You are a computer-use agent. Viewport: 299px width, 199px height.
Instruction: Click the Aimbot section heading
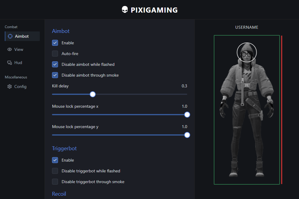pyautogui.click(x=61, y=31)
